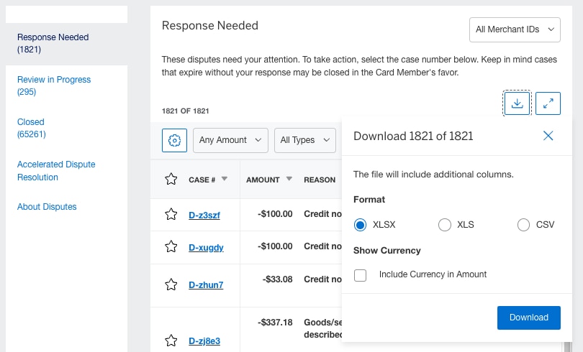Image resolution: width=583 pixels, height=352 pixels.
Task: Open About Disputes sidebar item
Action: coord(47,207)
